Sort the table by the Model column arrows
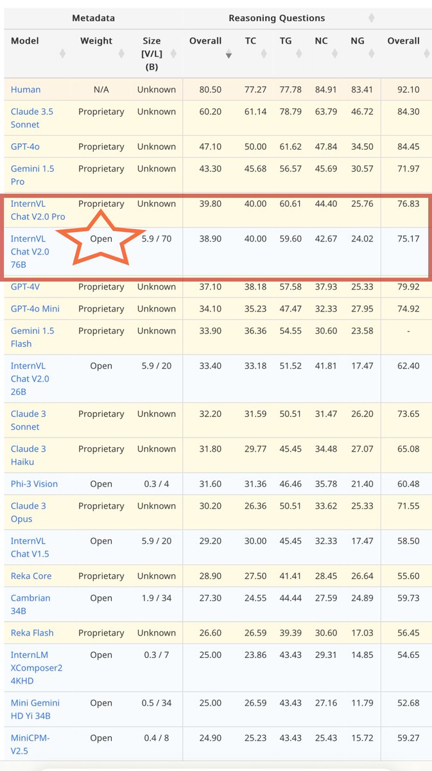 pos(62,54)
